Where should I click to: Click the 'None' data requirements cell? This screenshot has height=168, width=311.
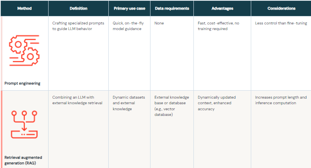point(159,23)
